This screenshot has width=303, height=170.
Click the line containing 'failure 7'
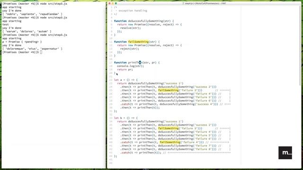point(175,146)
